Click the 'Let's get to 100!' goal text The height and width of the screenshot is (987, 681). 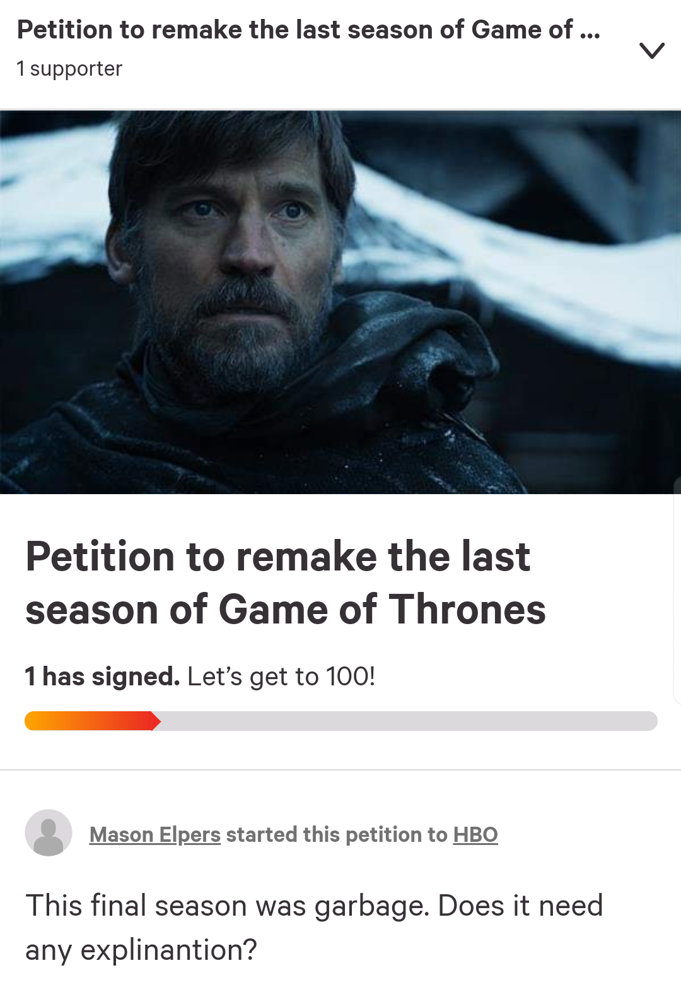pyautogui.click(x=281, y=677)
